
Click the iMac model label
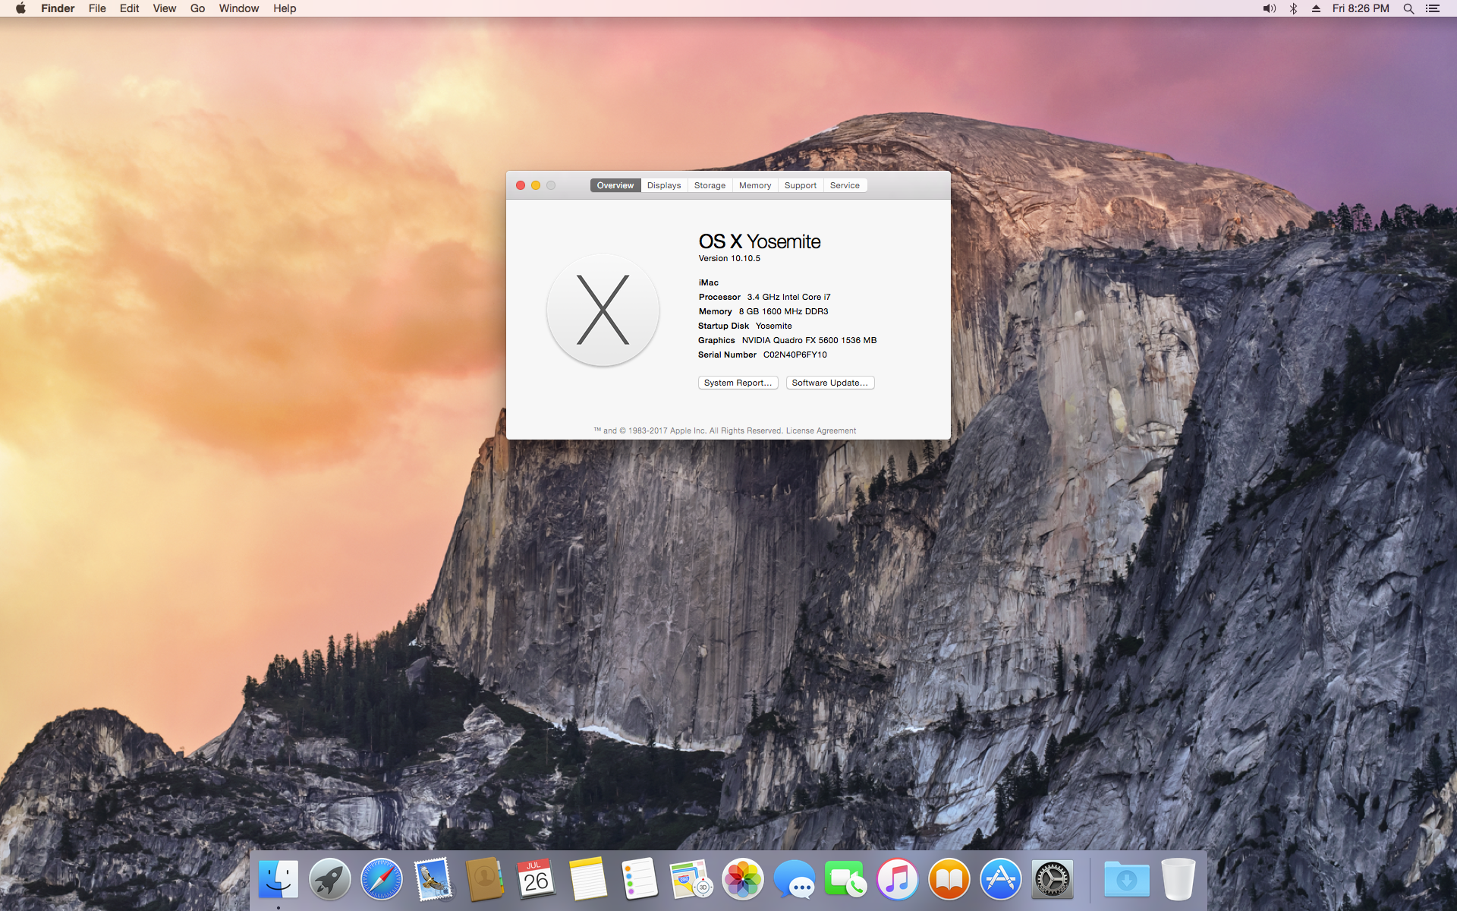(709, 282)
